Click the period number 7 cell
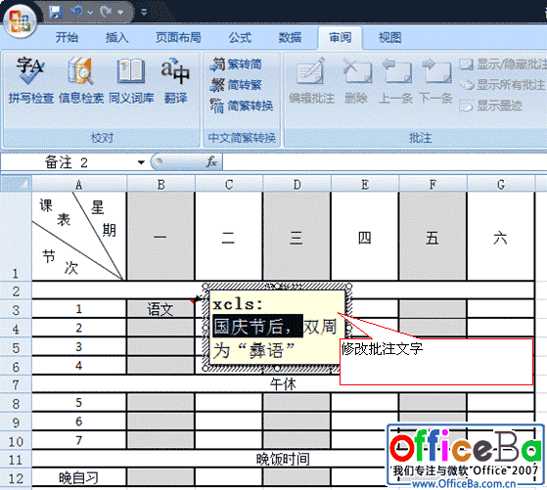547x490 pixels. (x=79, y=440)
